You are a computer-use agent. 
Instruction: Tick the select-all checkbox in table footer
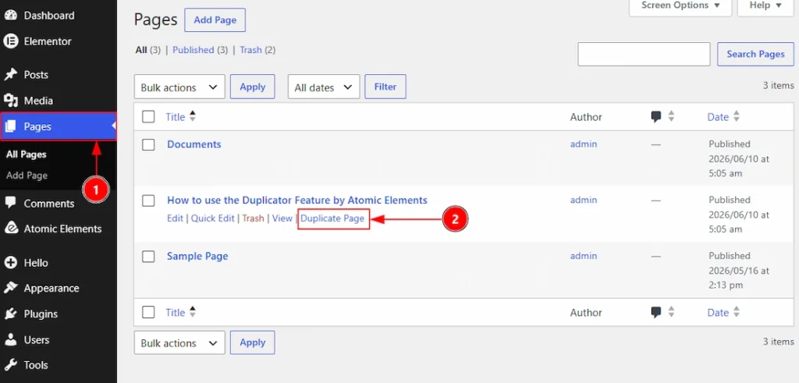tap(148, 312)
